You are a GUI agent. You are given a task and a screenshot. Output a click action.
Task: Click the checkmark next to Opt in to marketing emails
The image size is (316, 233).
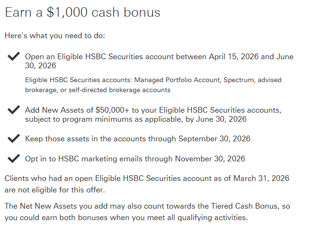pos(13,158)
